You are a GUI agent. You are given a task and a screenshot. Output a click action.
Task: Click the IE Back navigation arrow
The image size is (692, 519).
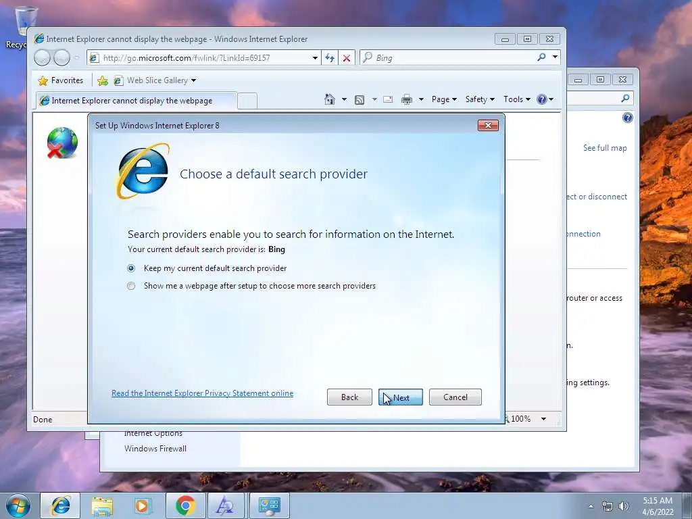tap(43, 57)
